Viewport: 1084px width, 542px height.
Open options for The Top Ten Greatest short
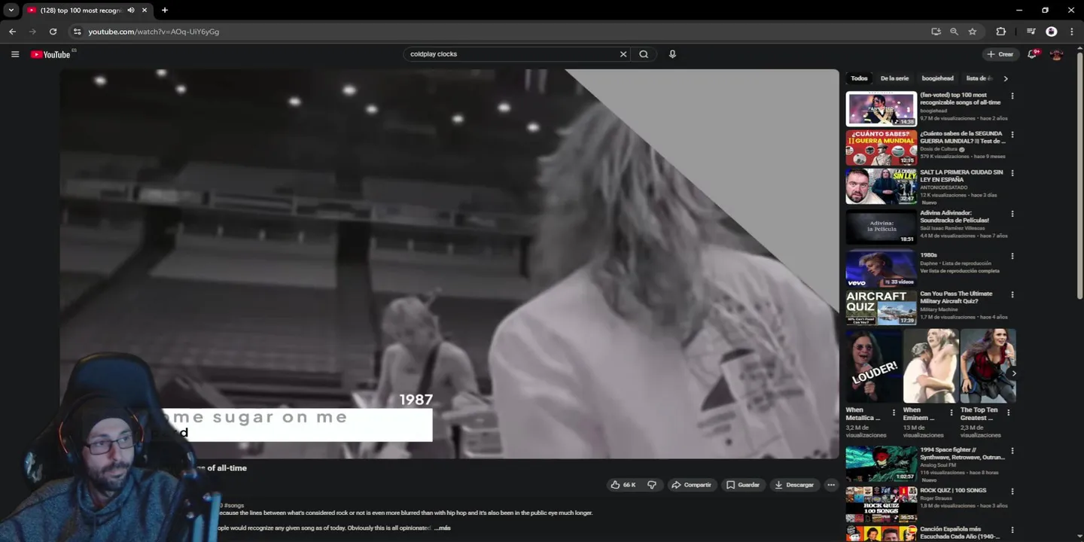coord(1009,413)
